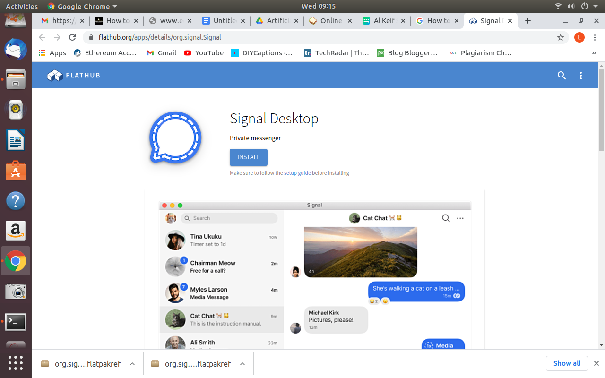This screenshot has width=605, height=378.
Task: Switch to the Al Keif tab
Action: [x=384, y=21]
